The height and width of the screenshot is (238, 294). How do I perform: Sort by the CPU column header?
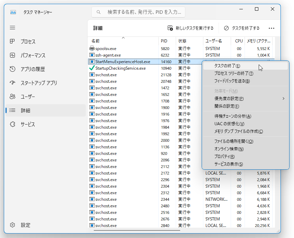238,41
